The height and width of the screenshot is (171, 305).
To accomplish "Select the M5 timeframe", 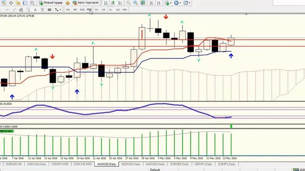I will (x=75, y=9).
